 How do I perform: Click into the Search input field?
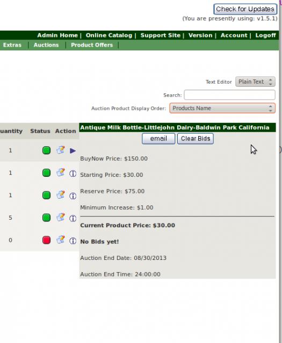[229, 95]
